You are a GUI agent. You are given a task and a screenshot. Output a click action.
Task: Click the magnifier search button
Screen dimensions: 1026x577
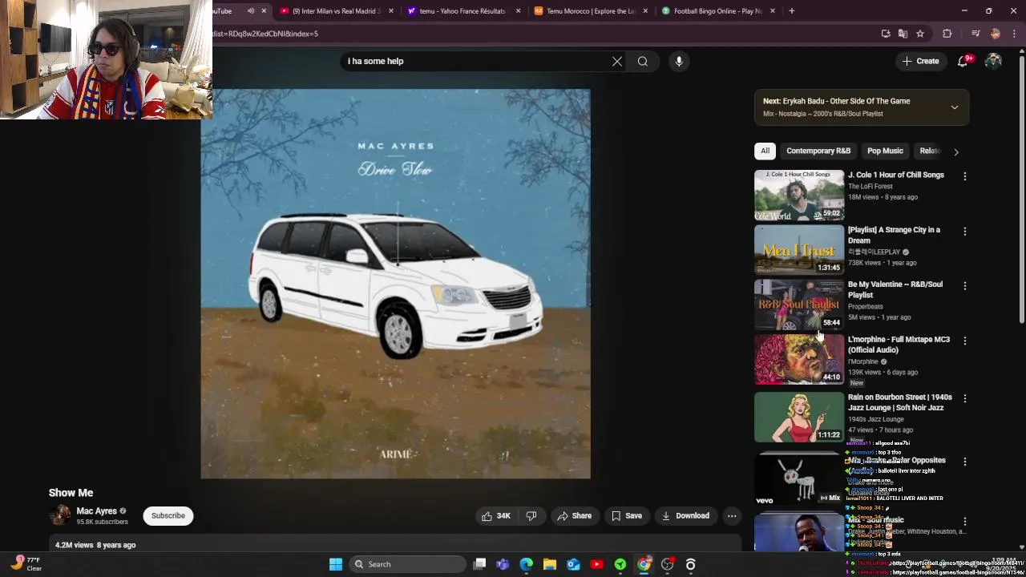643,61
